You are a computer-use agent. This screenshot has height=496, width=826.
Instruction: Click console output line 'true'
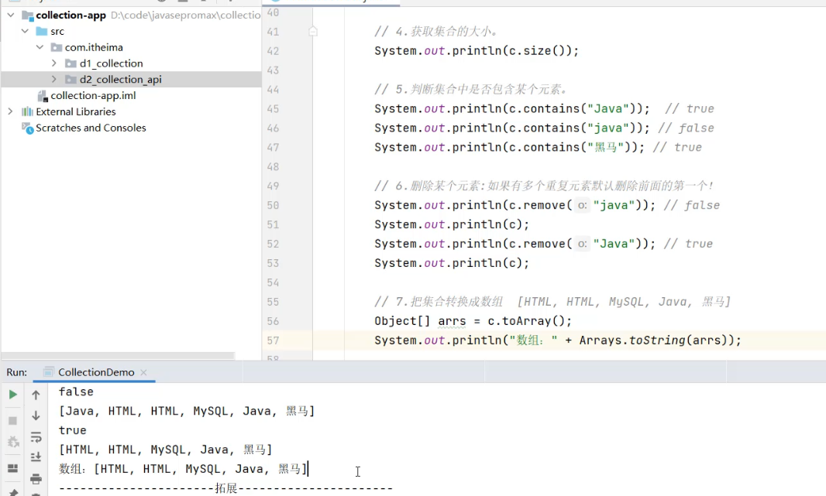(x=72, y=430)
